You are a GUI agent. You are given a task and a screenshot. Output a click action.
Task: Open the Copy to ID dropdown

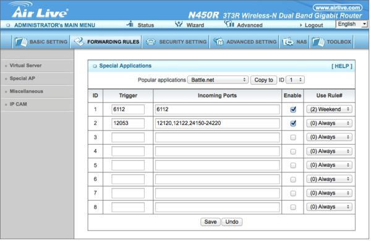[x=295, y=80]
